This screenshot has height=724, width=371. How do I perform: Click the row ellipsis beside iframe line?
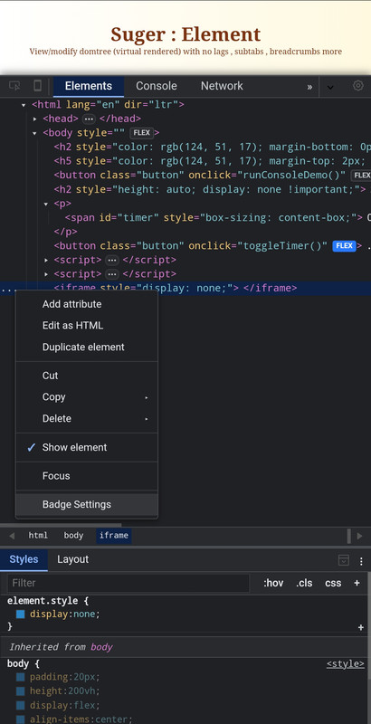(9, 290)
